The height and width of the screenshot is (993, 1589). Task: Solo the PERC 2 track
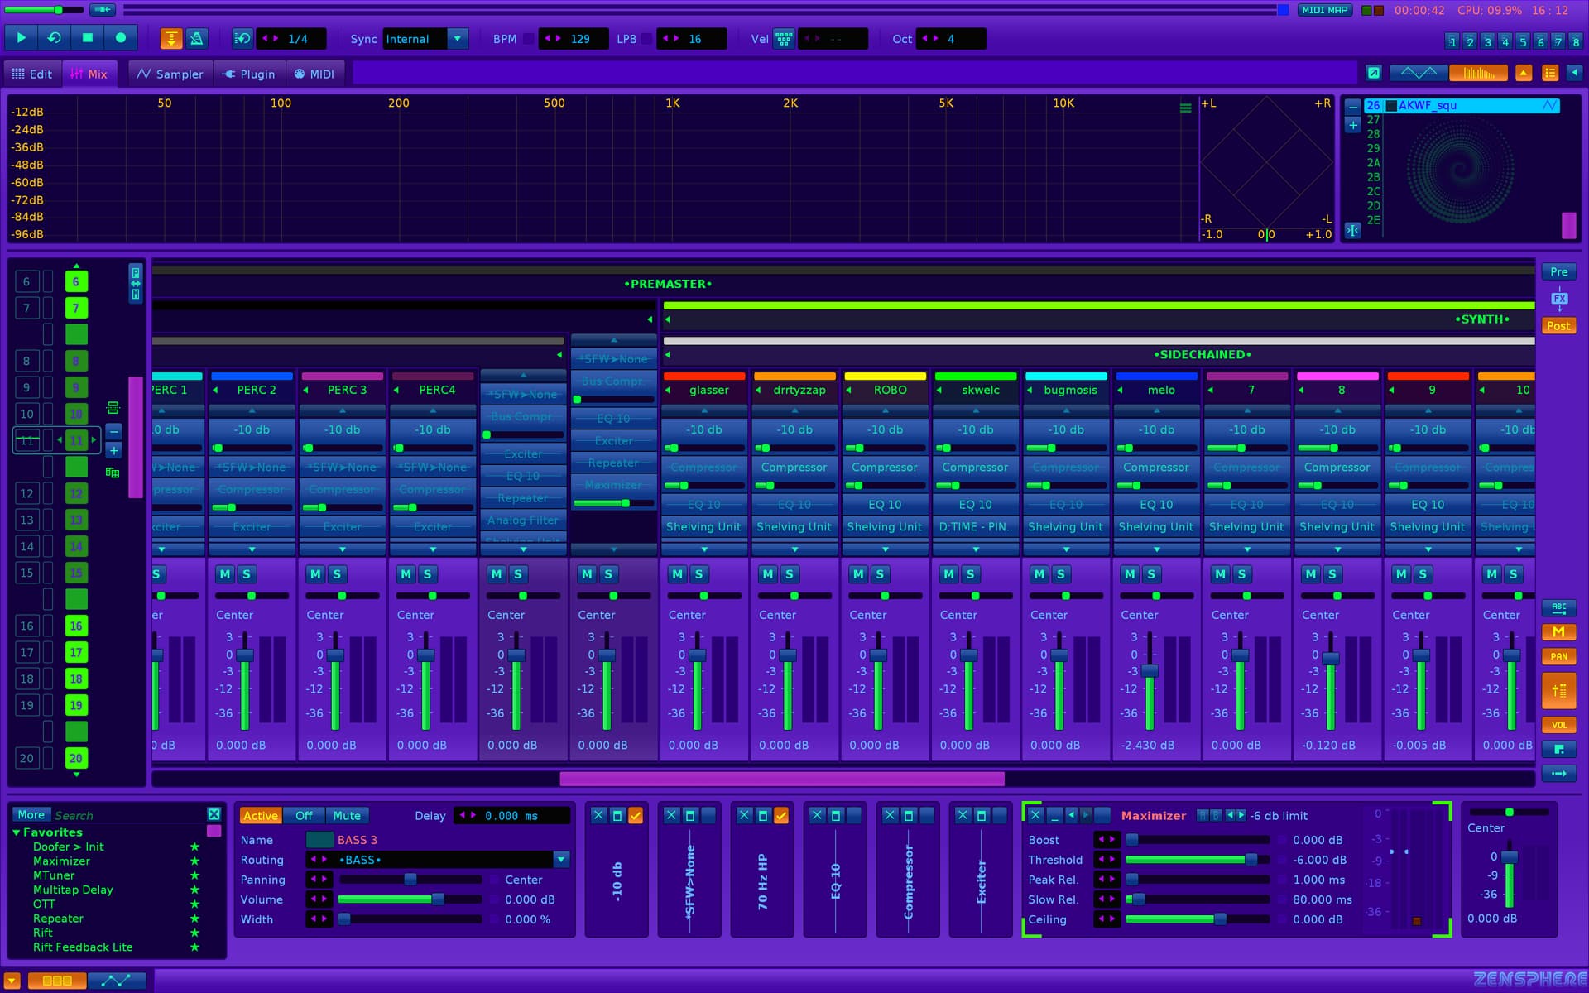tap(246, 573)
